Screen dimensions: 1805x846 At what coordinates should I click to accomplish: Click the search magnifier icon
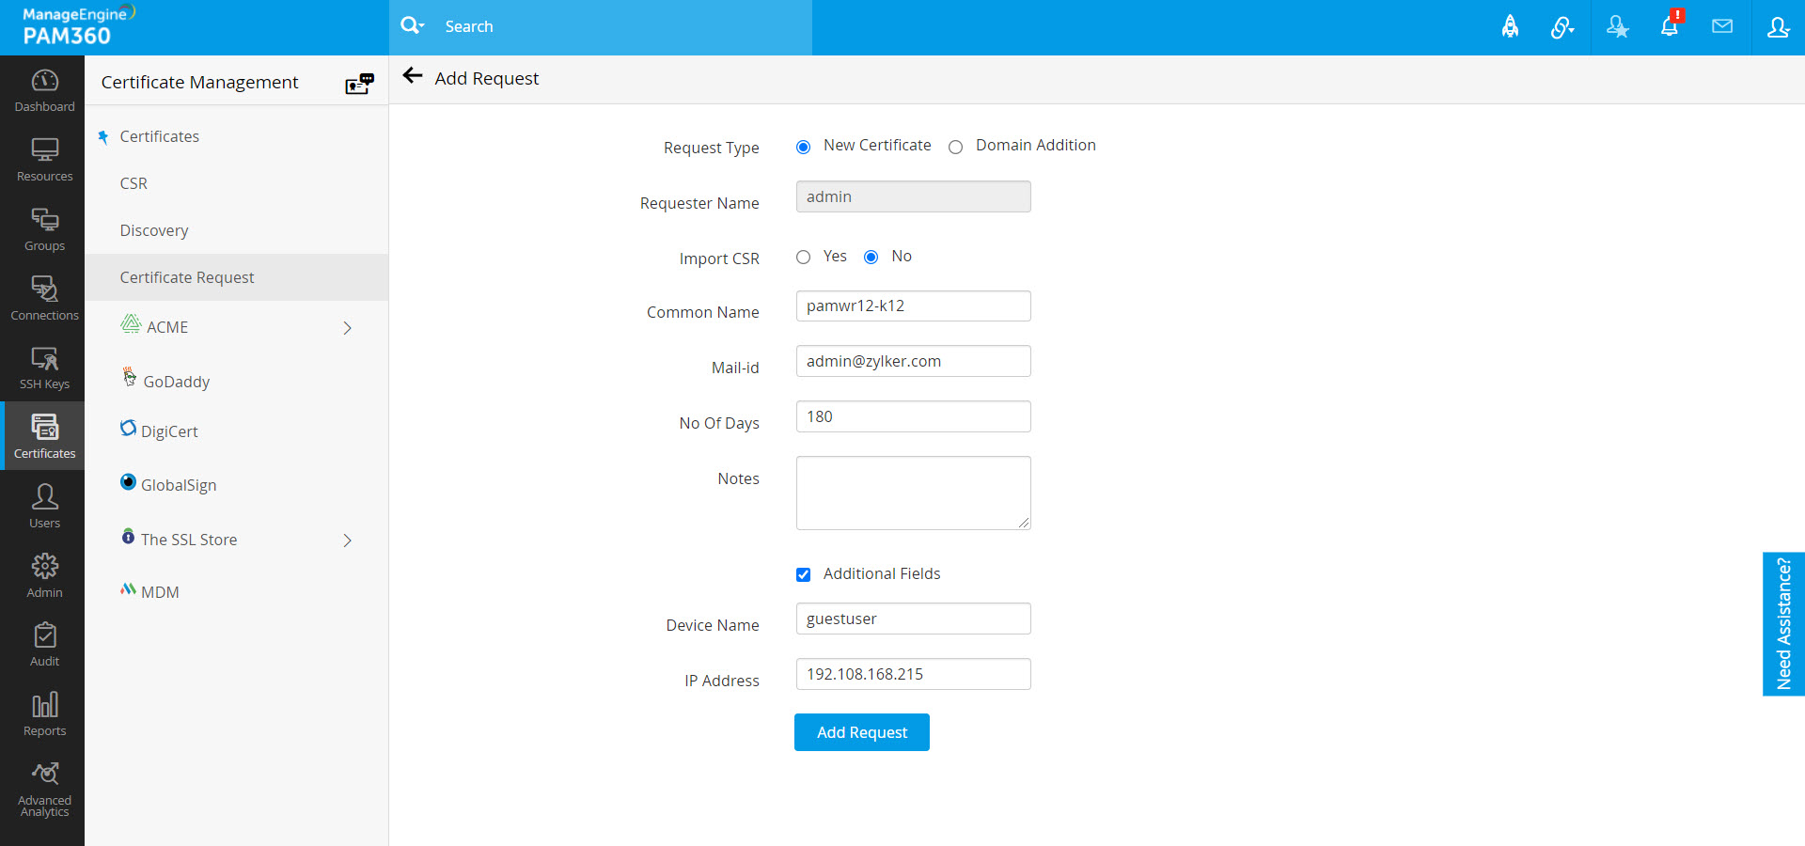pos(412,26)
